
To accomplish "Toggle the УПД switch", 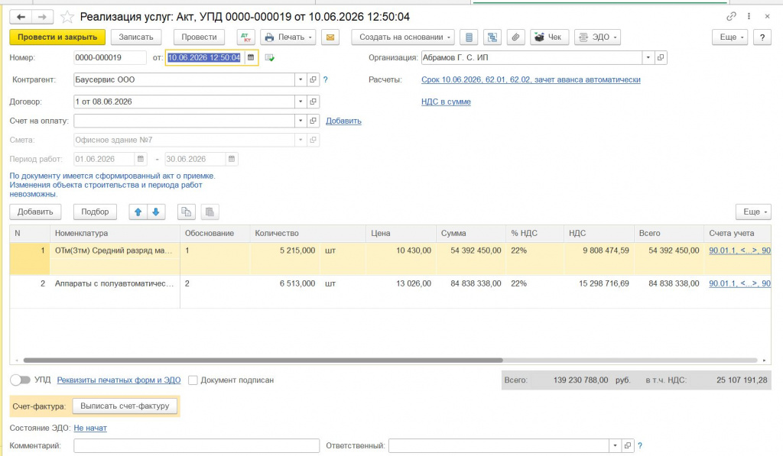I will (20, 380).
